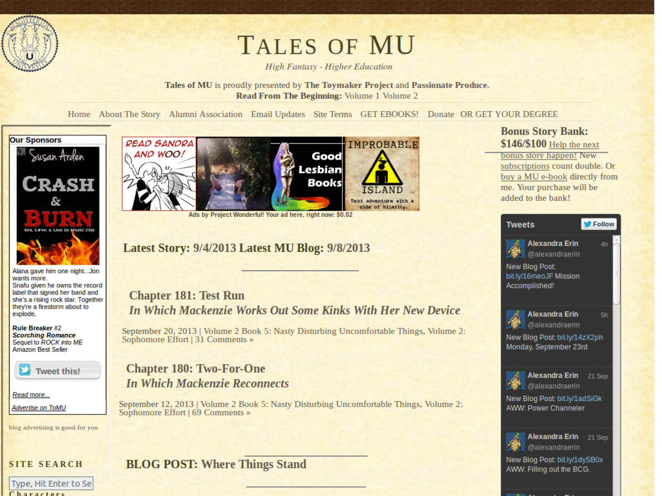
Task: View the 69 Comments for Chapter 180
Action: 224,412
